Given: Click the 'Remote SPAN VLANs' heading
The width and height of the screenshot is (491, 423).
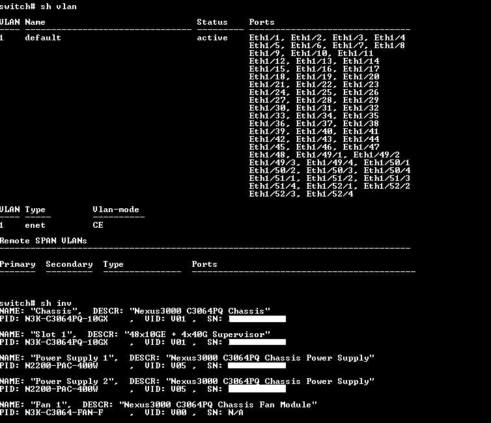Looking at the screenshot, I should (43, 241).
